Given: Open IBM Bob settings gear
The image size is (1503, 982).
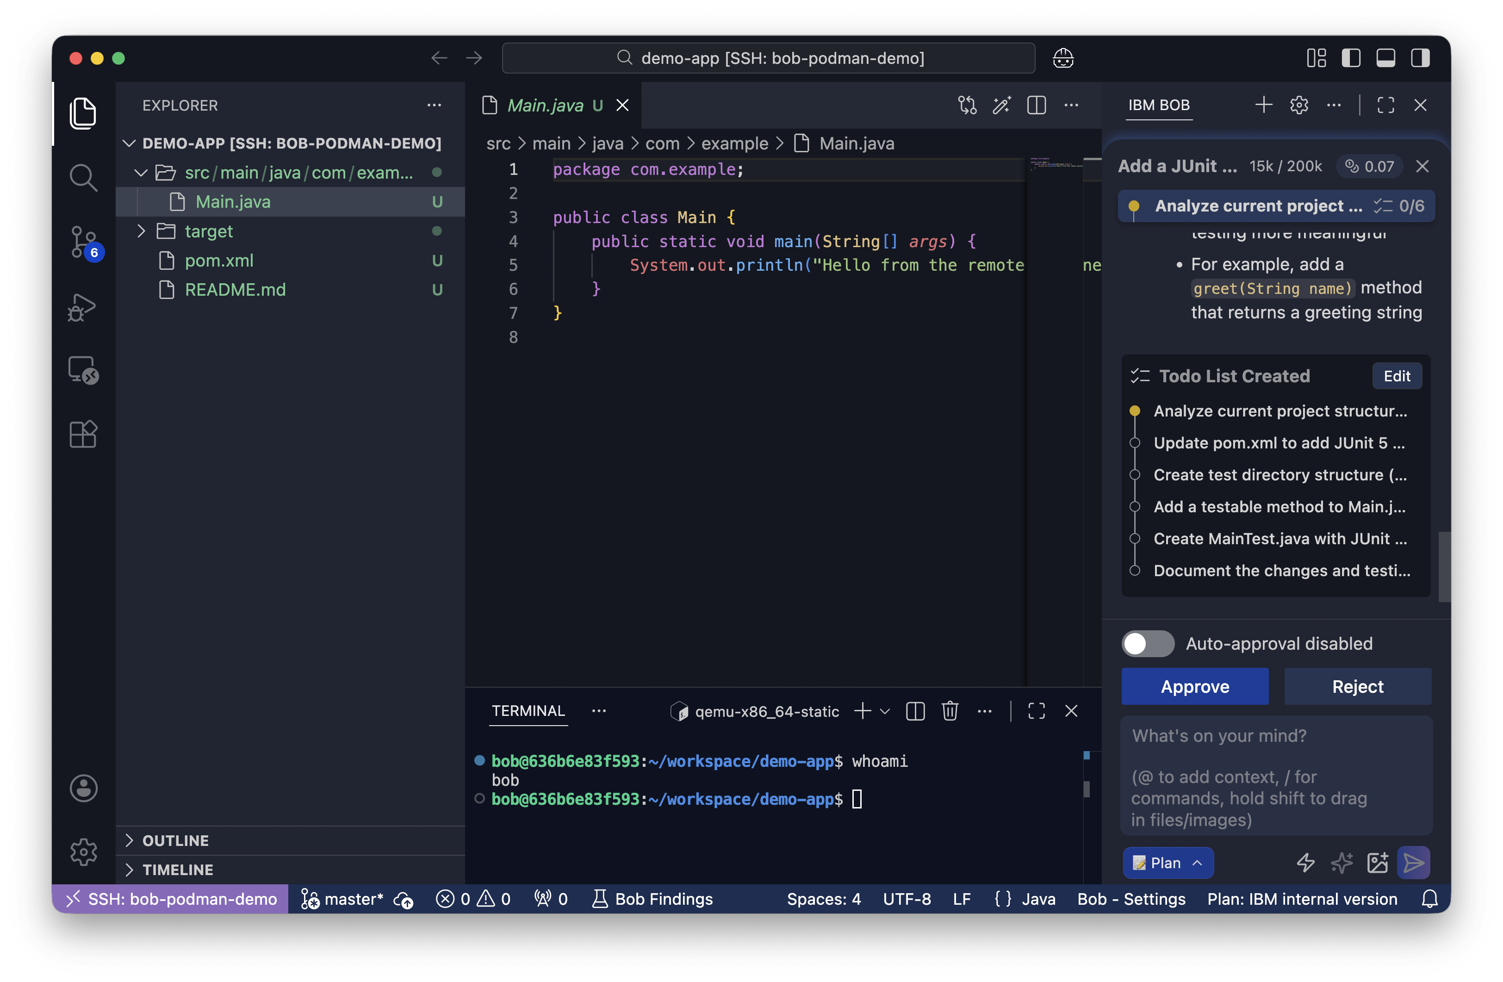Looking at the screenshot, I should coord(1298,105).
